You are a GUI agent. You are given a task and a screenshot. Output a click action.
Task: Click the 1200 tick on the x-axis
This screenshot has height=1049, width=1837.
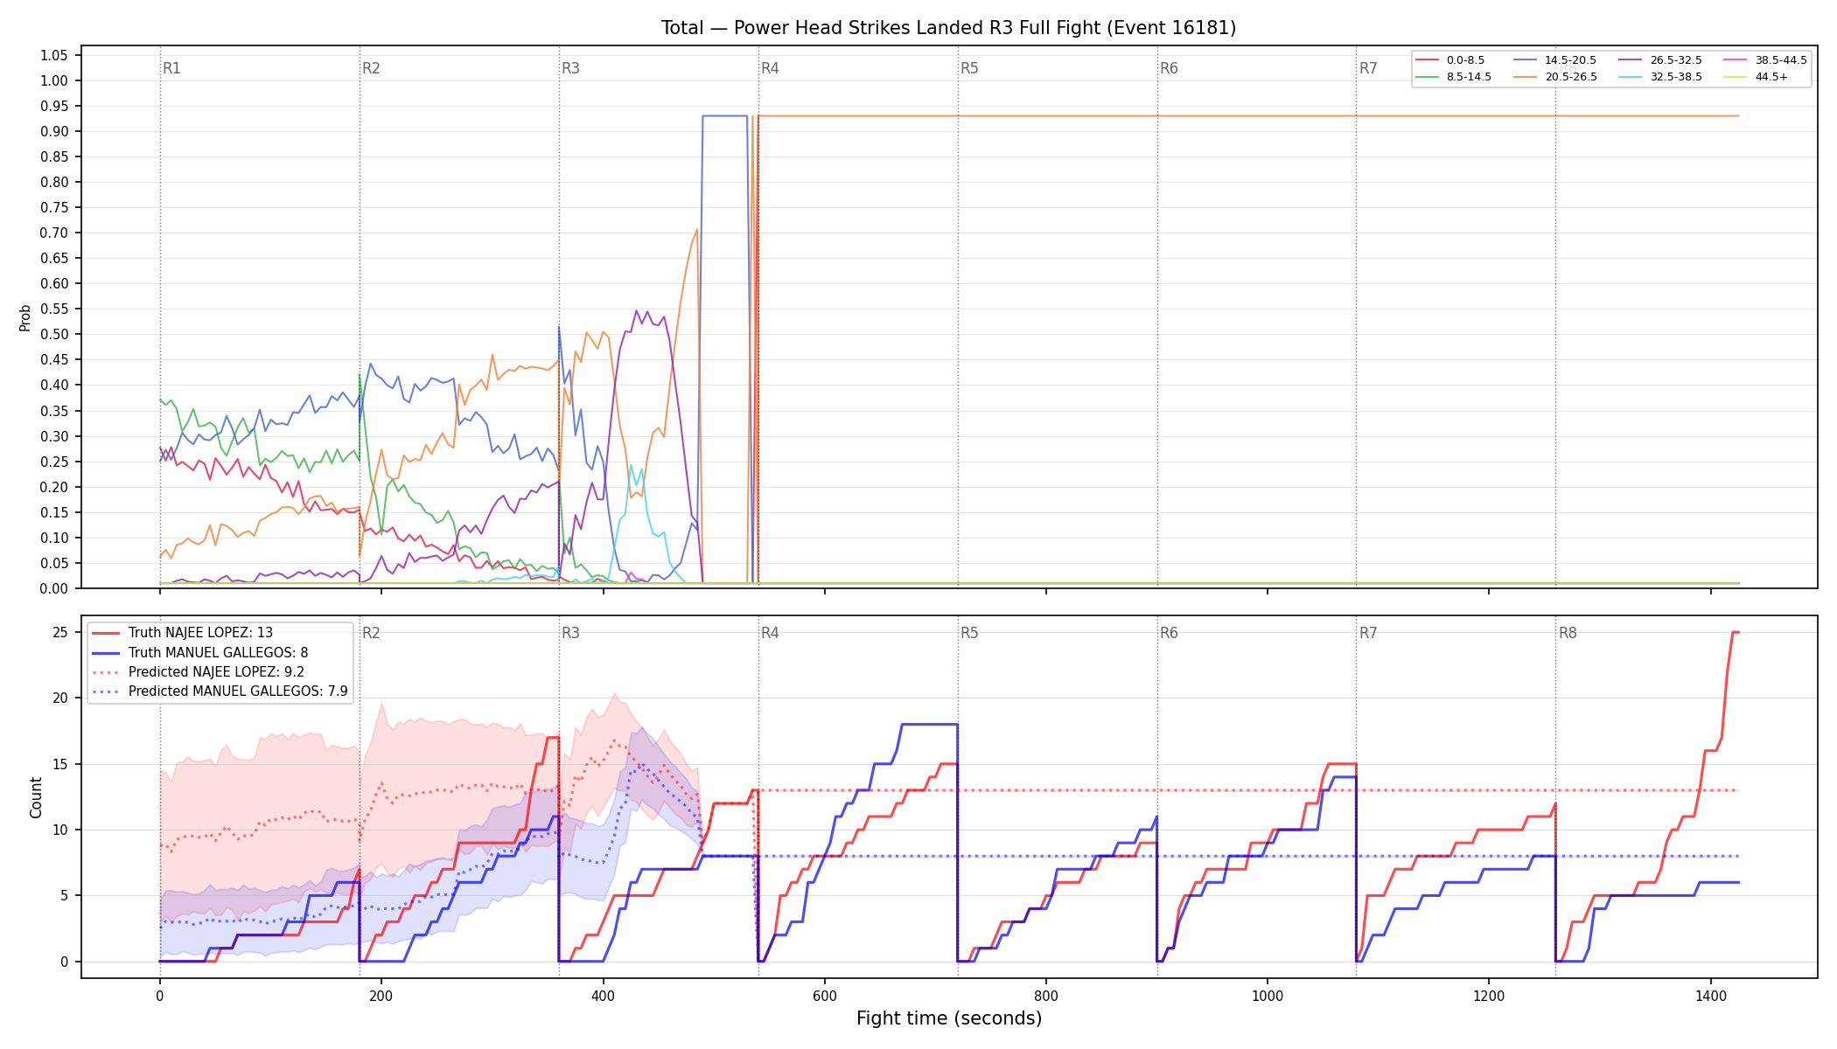[1489, 996]
